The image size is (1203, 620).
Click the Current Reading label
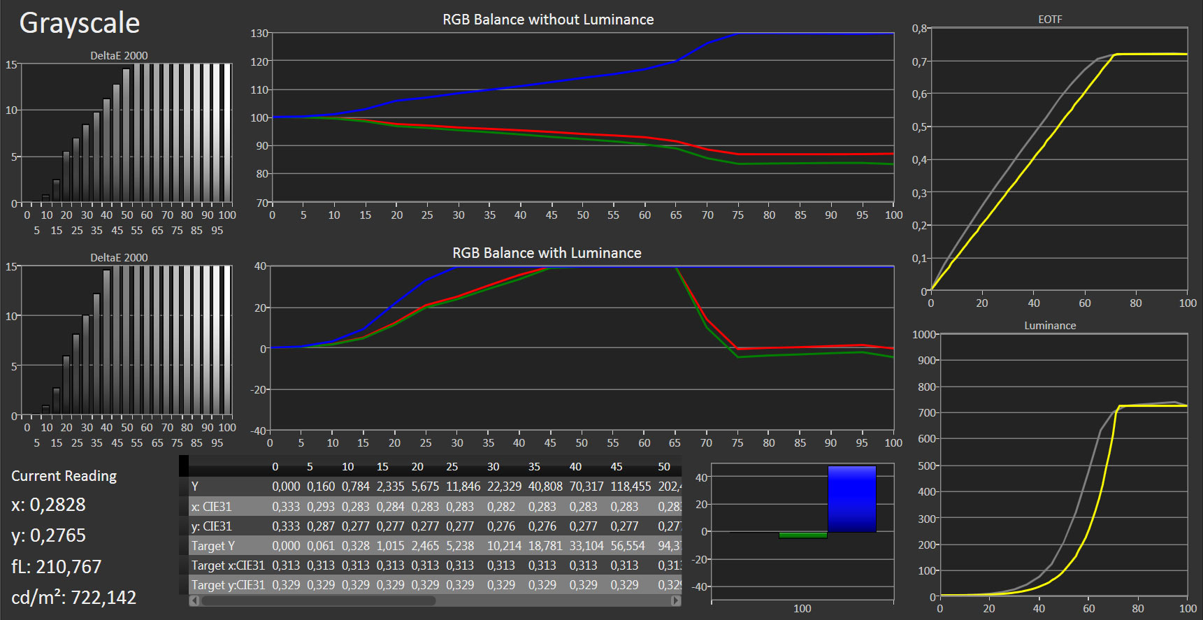point(64,476)
